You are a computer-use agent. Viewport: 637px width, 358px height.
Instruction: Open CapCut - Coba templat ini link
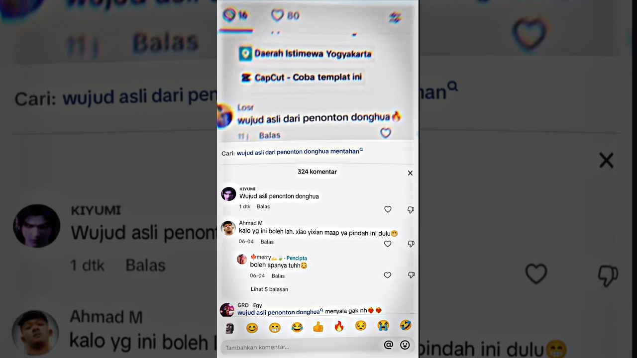[x=302, y=78]
